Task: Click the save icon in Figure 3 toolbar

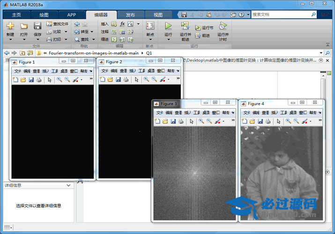Action: (x=173, y=121)
